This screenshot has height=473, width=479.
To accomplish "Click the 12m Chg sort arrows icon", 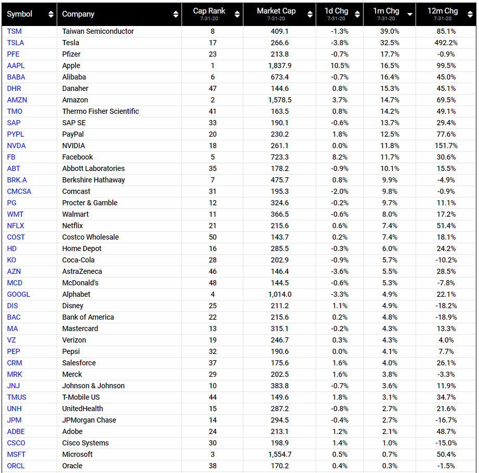I will (x=470, y=14).
